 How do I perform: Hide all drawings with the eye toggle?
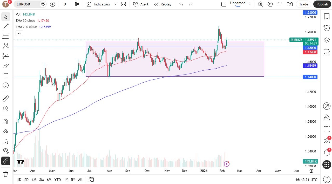(x=6, y=151)
